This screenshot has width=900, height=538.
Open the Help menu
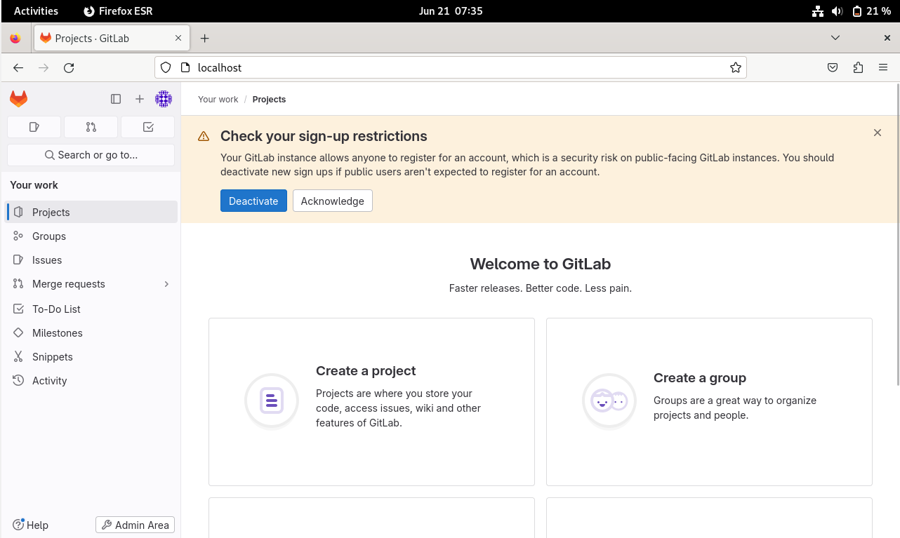(x=30, y=525)
